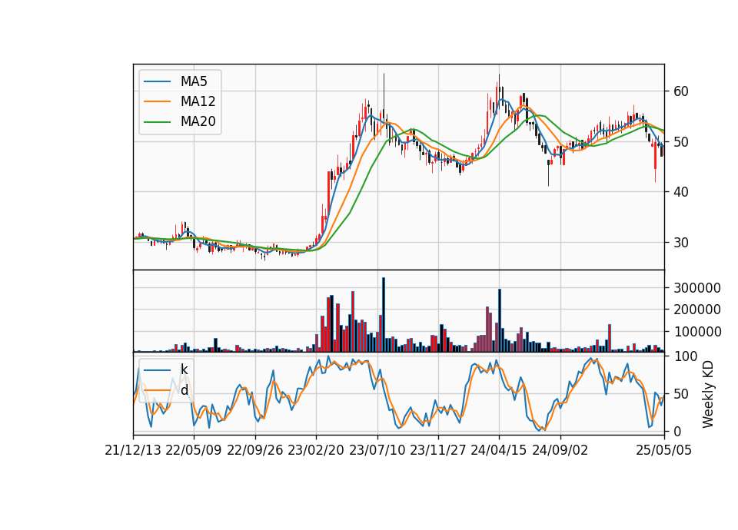Click the 22/09/26 date label
This screenshot has width=738, height=530.
[x=255, y=451]
